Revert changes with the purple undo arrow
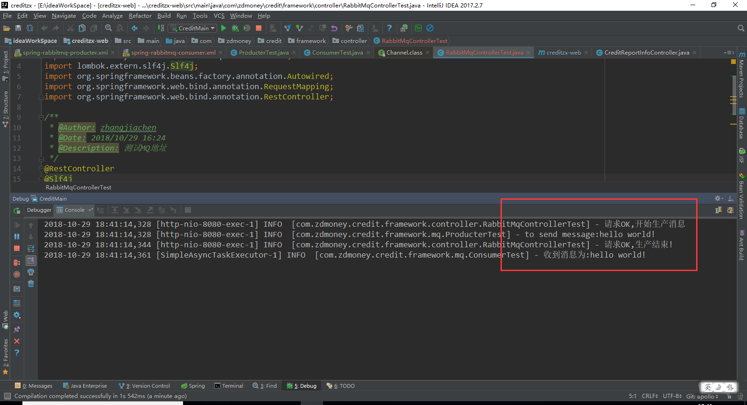 [334, 28]
